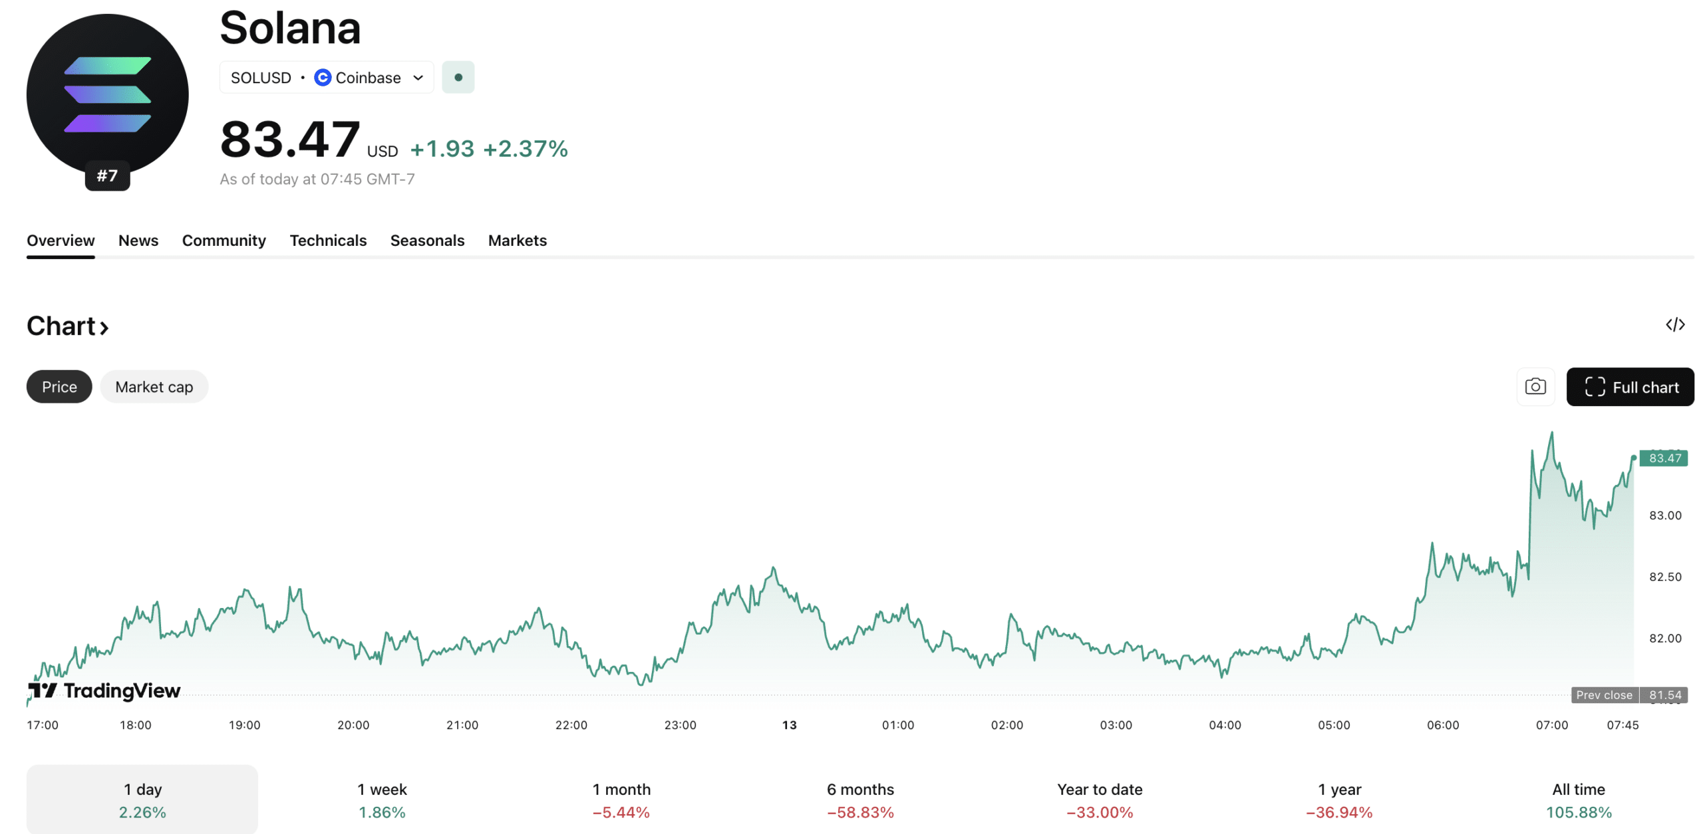Select the 1 week time range
The image size is (1703, 834).
[x=381, y=799]
